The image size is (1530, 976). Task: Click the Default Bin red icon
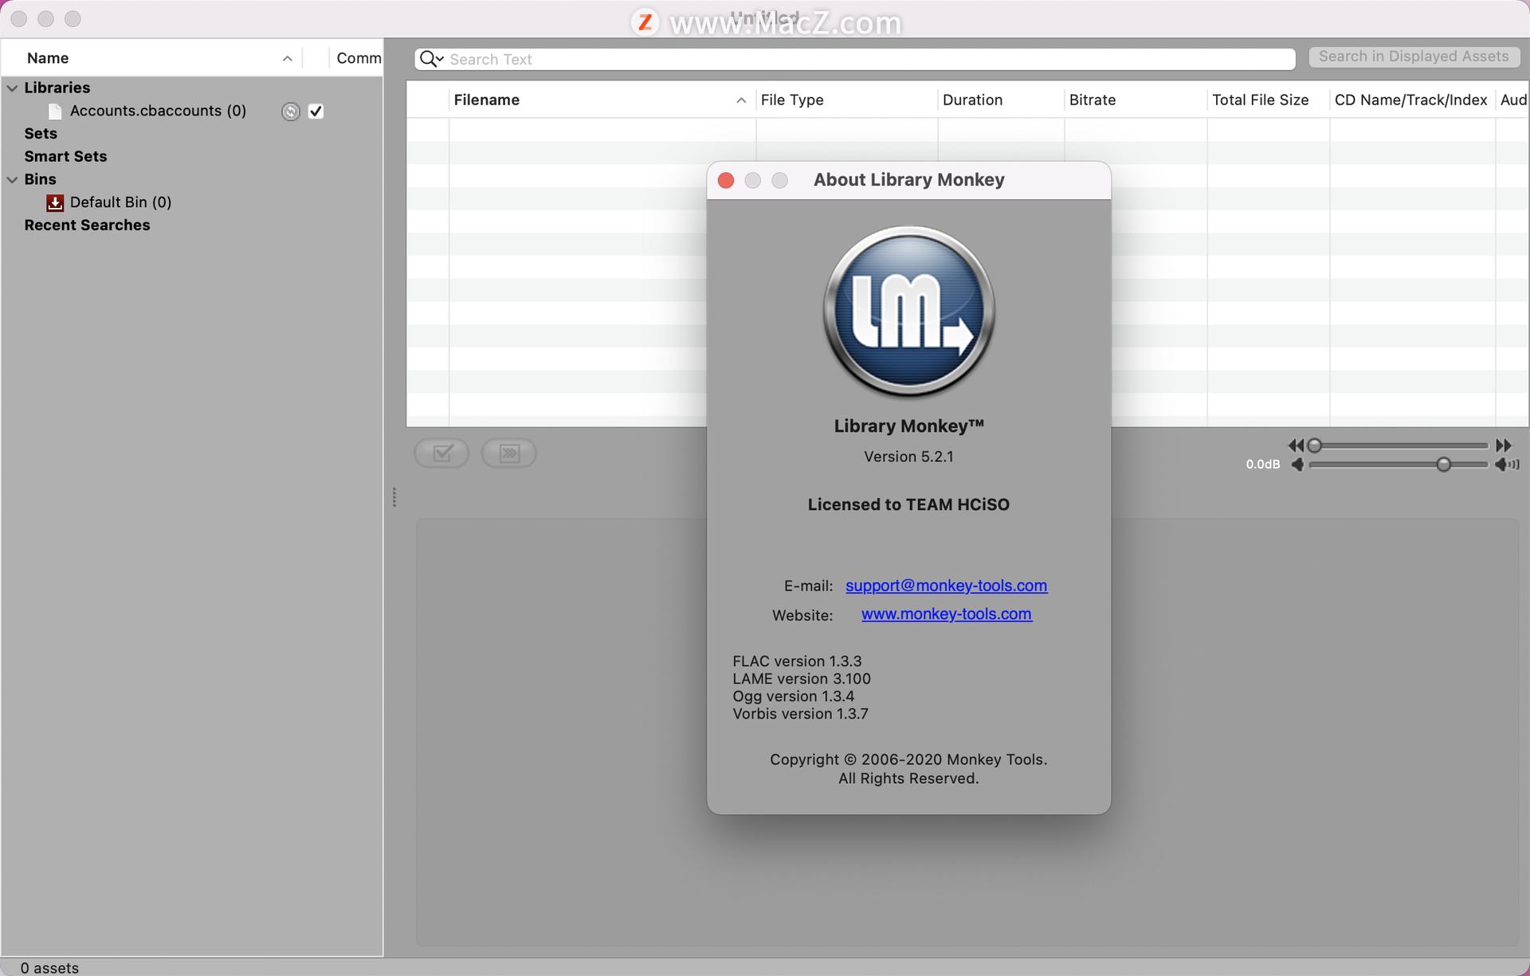click(x=53, y=201)
